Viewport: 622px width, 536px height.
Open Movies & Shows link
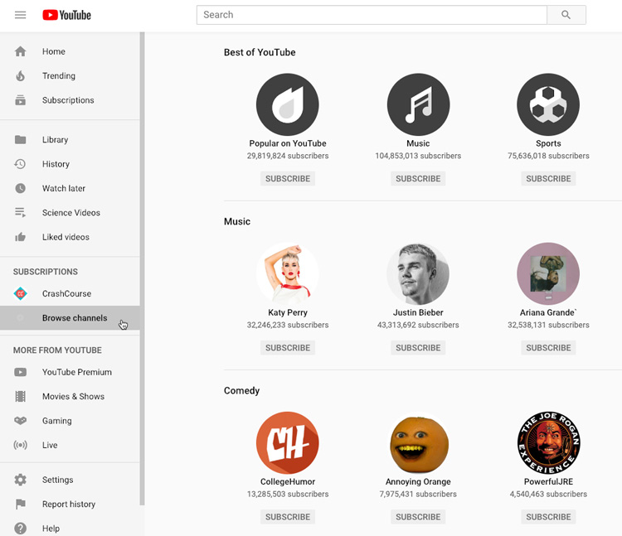(70, 397)
